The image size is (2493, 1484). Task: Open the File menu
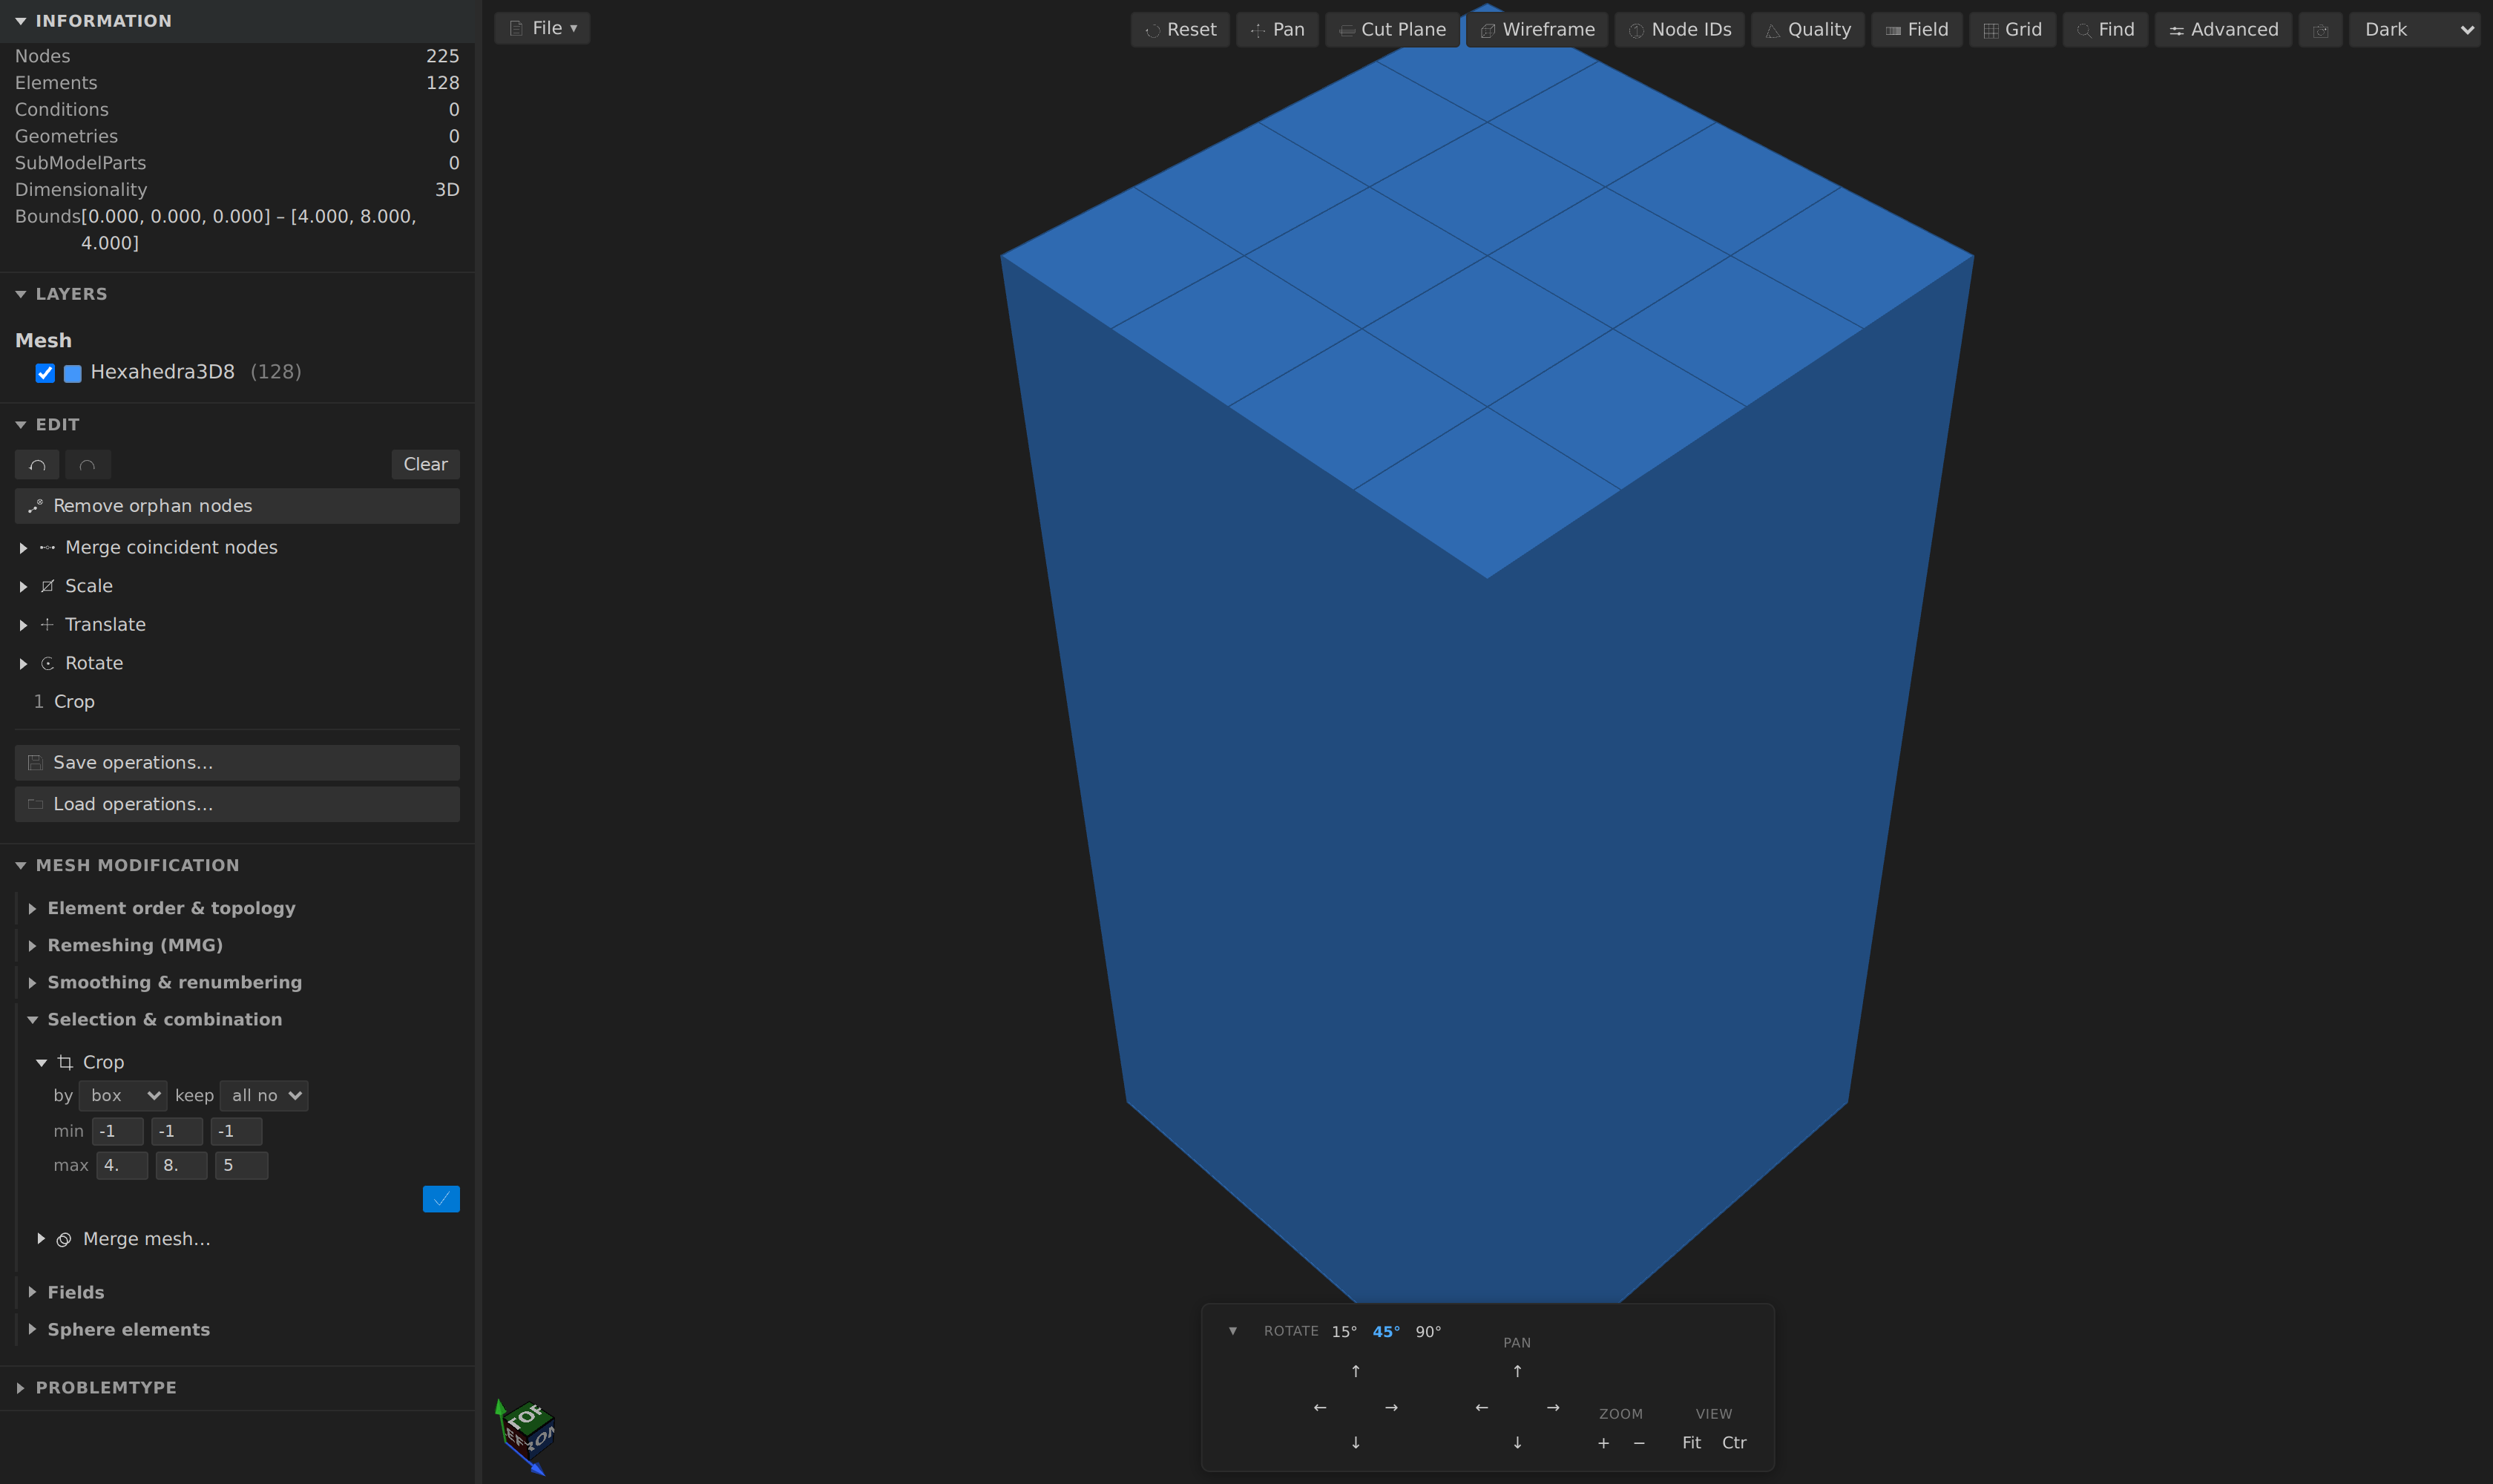point(542,28)
